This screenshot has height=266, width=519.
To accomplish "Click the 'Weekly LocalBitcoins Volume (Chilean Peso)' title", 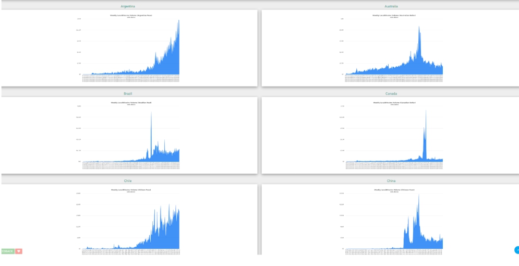I will click(131, 190).
